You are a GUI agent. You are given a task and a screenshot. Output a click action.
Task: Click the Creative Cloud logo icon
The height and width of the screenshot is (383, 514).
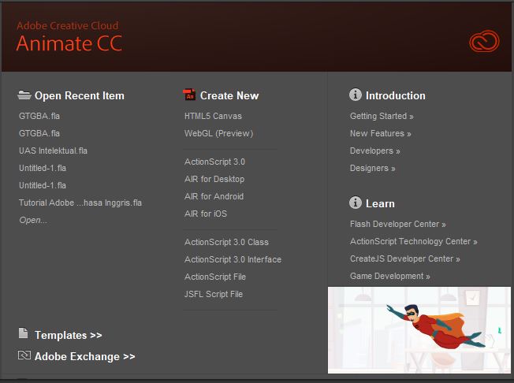pyautogui.click(x=484, y=41)
